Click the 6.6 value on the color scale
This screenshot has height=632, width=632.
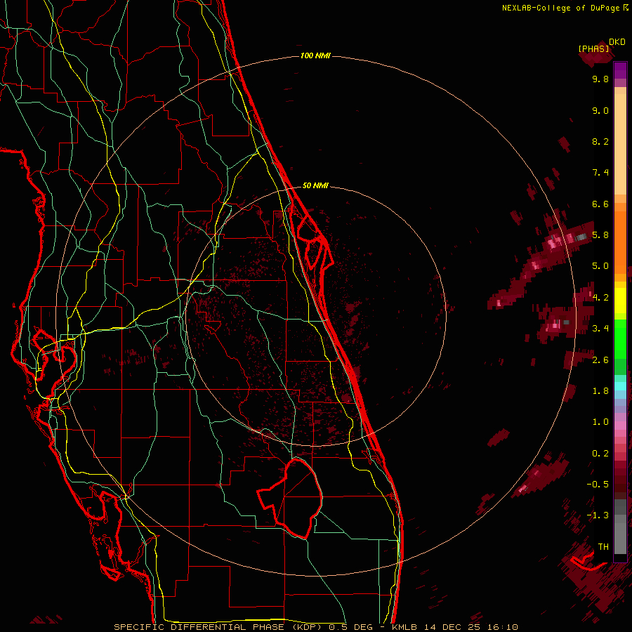pos(600,204)
